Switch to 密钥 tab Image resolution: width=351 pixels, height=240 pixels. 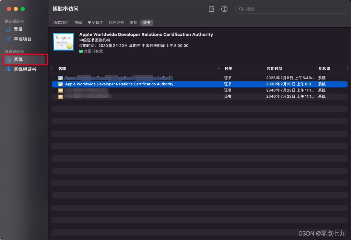coord(133,23)
